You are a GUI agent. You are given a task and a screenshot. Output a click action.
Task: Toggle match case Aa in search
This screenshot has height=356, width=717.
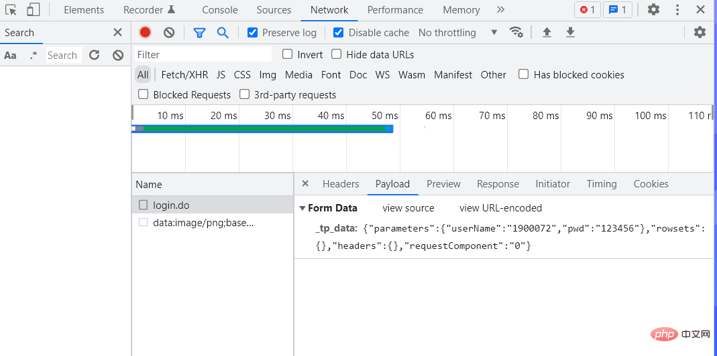click(10, 56)
